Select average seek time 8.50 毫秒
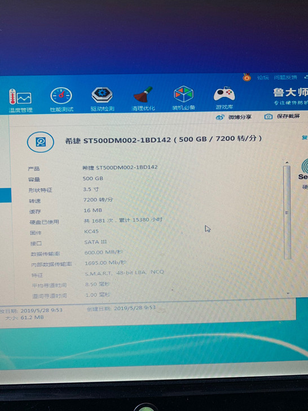This screenshot has width=308, height=411. pyautogui.click(x=98, y=285)
